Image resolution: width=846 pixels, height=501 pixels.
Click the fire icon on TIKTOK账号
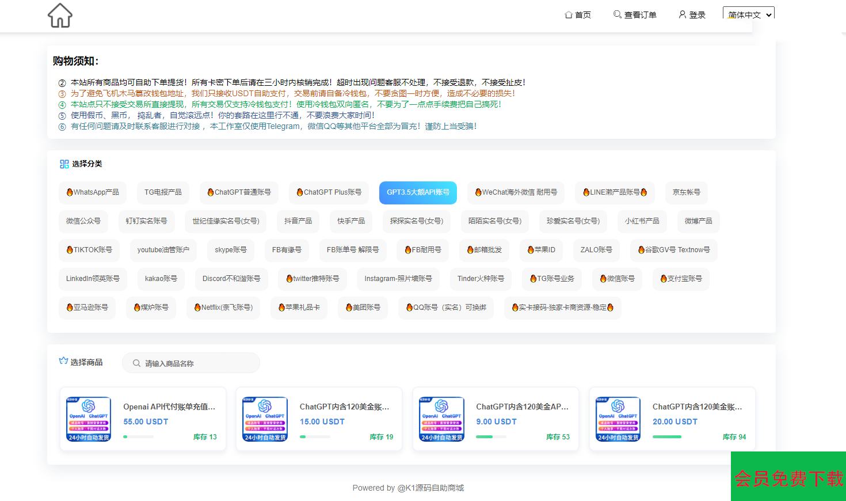tap(70, 250)
